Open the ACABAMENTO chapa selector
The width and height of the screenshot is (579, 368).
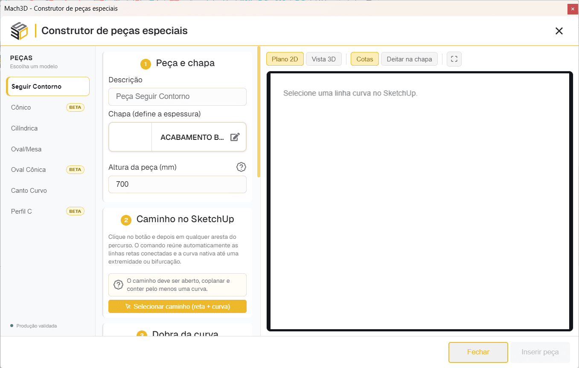point(177,137)
